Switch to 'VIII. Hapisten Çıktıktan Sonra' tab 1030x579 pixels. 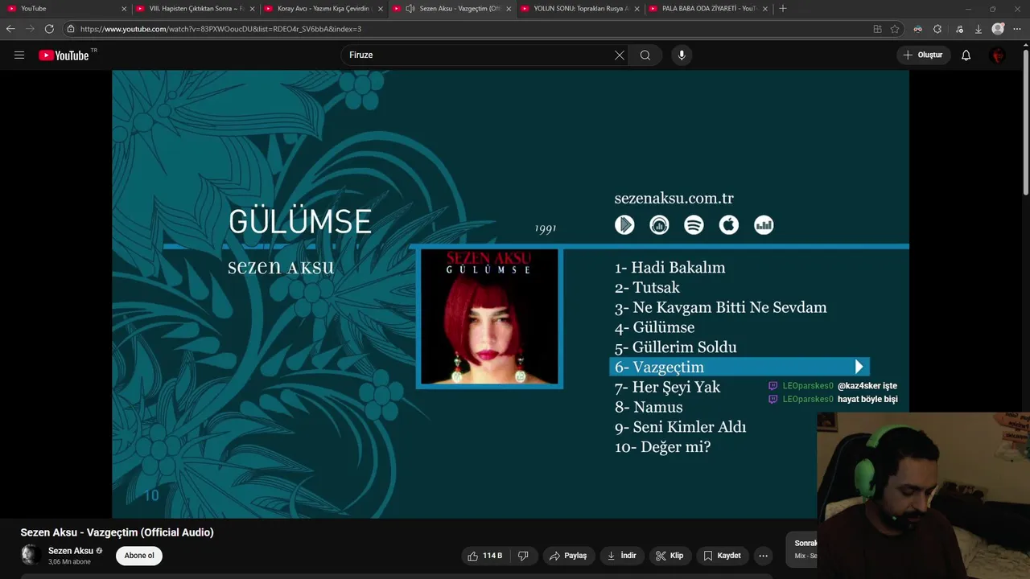pos(196,8)
